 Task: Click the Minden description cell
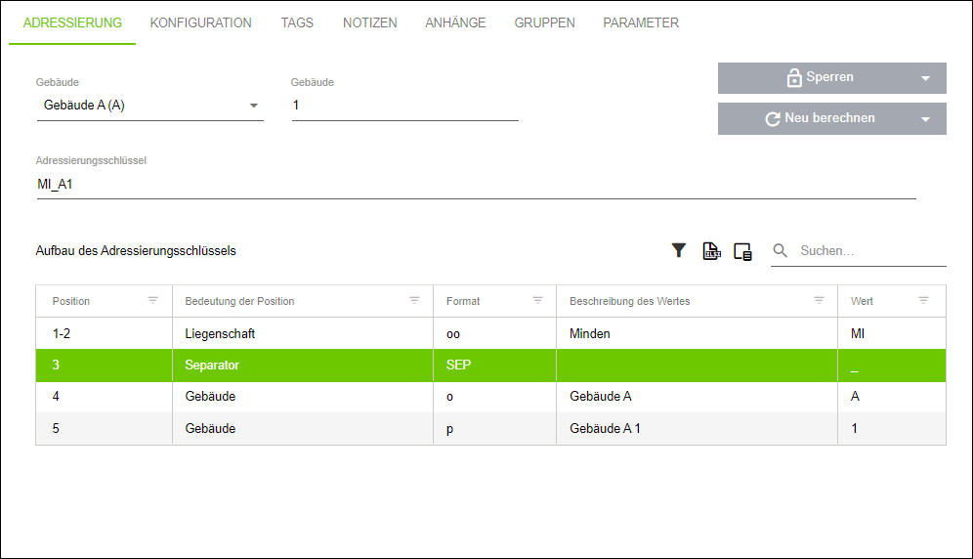coord(697,333)
